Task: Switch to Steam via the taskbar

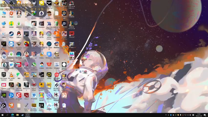Action: [x=22, y=115]
